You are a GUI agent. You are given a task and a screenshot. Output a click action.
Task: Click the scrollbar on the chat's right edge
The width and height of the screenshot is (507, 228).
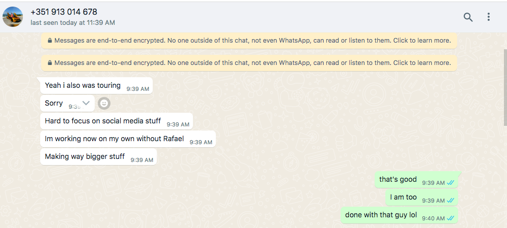[x=505, y=87]
